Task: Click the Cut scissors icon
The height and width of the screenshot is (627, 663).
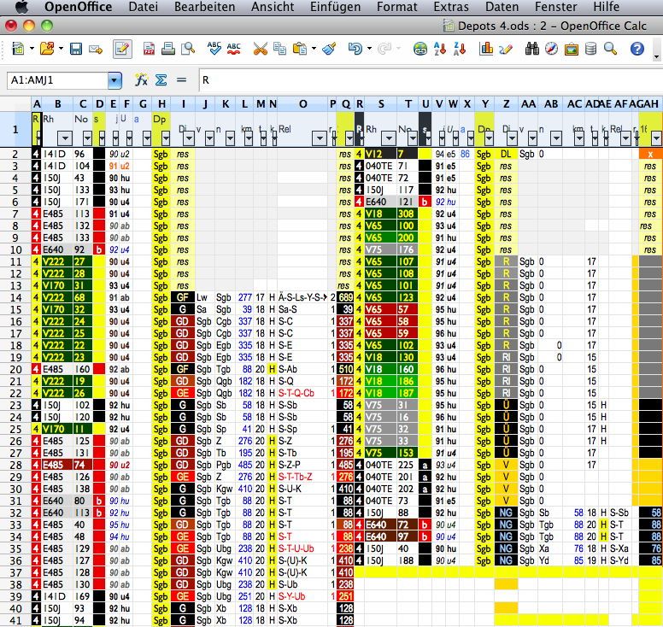Action: 260,49
